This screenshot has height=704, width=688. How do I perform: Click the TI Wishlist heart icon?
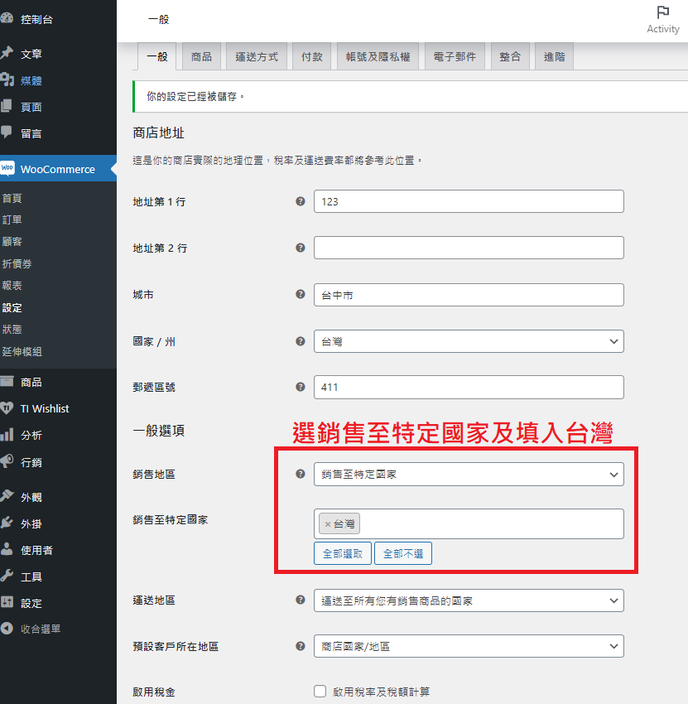7,408
